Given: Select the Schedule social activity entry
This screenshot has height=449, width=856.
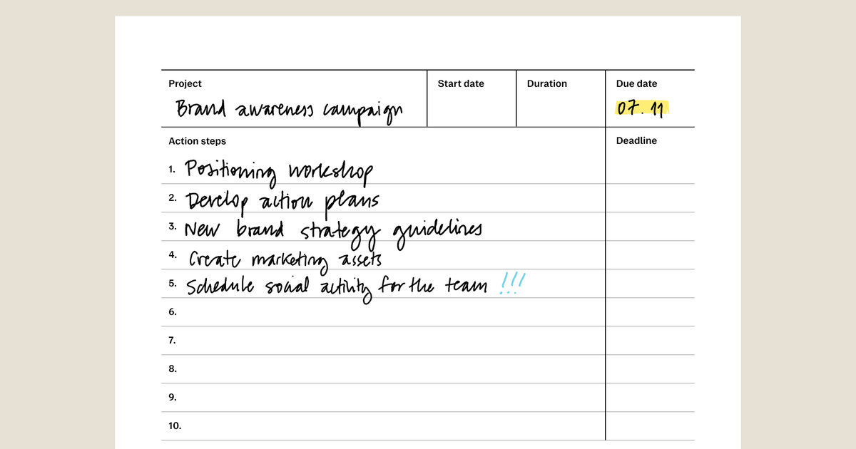Looking at the screenshot, I should tap(335, 284).
